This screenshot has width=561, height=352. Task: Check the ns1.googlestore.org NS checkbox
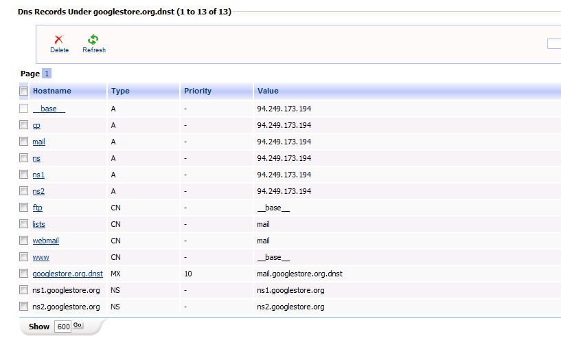(x=23, y=289)
